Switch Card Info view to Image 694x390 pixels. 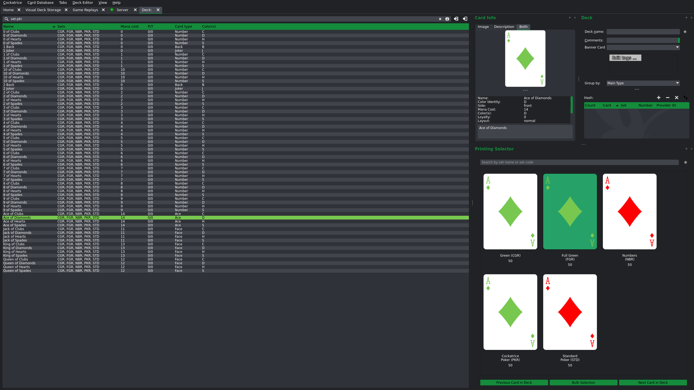(483, 27)
